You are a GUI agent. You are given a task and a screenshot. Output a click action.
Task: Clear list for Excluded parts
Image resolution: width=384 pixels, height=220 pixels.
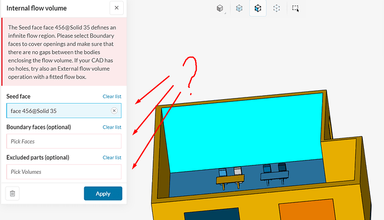pyautogui.click(x=112, y=158)
